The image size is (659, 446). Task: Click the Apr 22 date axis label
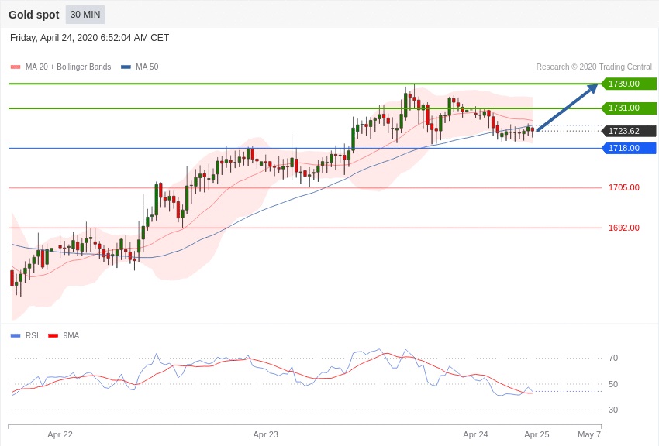coord(60,434)
